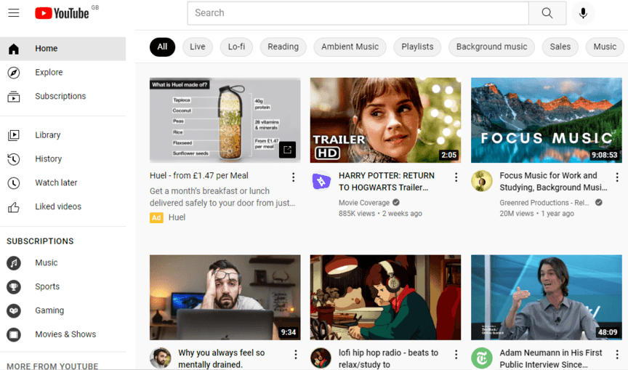Click the Music channel note icon
This screenshot has height=370, width=628.
tap(14, 263)
